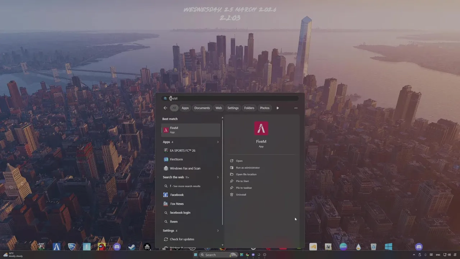Click the taskbar Search box
The image size is (460, 259).
[x=218, y=255]
